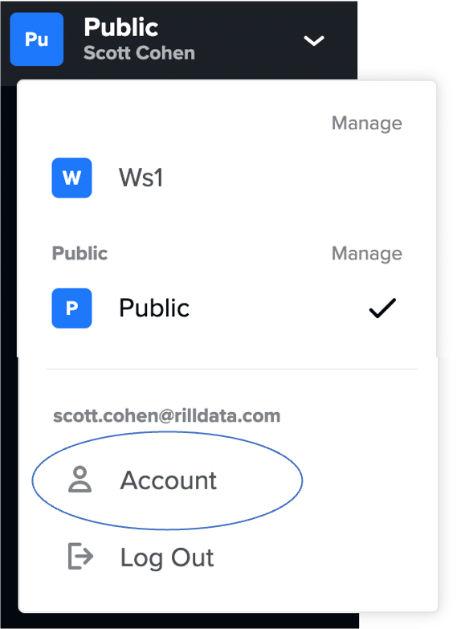The image size is (465, 629).
Task: Click the blue W workspace icon
Action: click(x=71, y=178)
